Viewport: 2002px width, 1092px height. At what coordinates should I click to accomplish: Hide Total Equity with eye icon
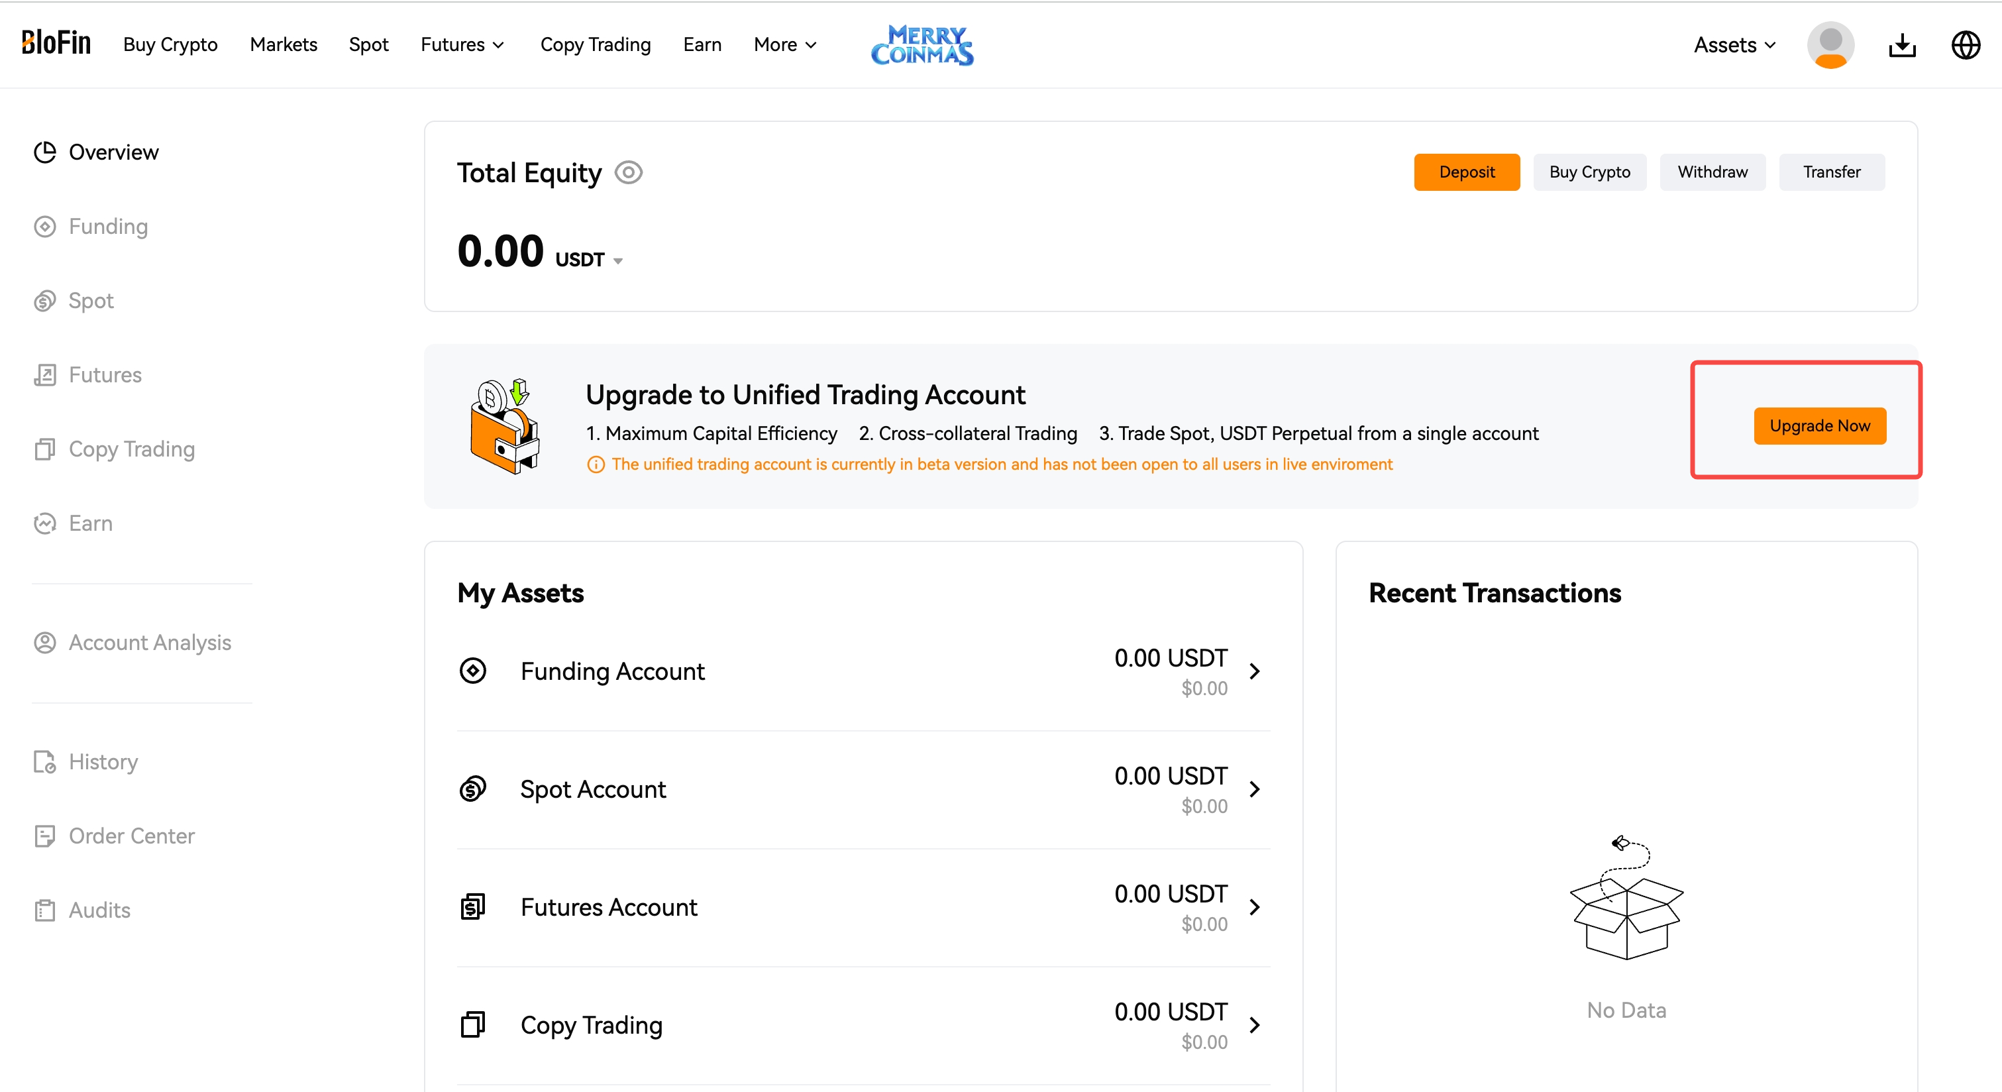coord(628,172)
